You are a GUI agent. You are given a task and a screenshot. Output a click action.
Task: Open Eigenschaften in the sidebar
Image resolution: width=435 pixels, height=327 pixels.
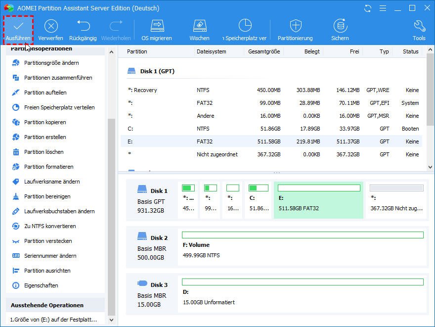pos(41,285)
